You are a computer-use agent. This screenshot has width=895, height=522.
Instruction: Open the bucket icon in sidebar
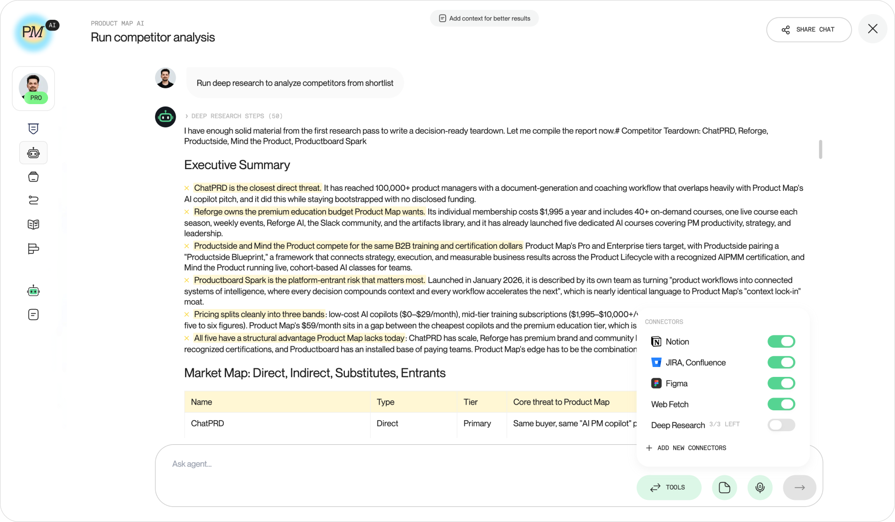coord(33,177)
